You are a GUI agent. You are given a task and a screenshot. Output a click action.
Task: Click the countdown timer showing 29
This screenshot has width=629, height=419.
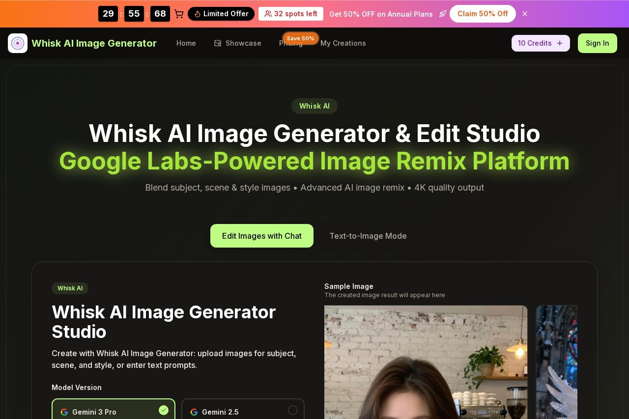(x=108, y=14)
